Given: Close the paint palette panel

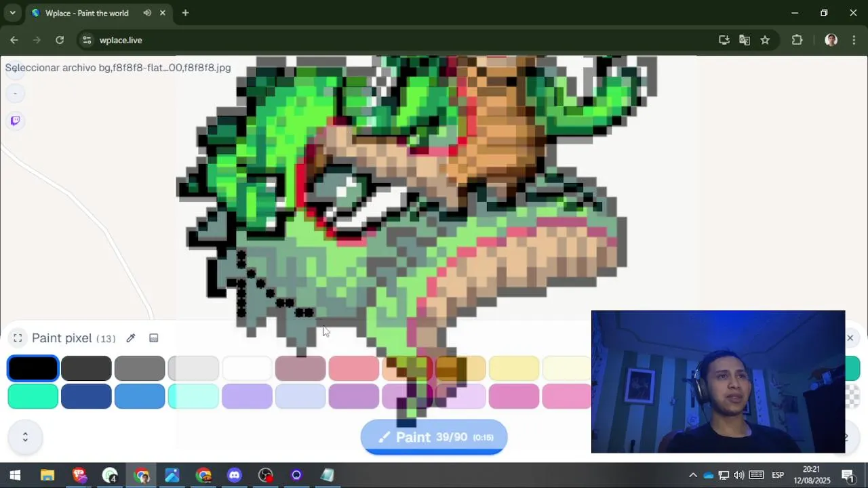Looking at the screenshot, I should click(x=850, y=338).
